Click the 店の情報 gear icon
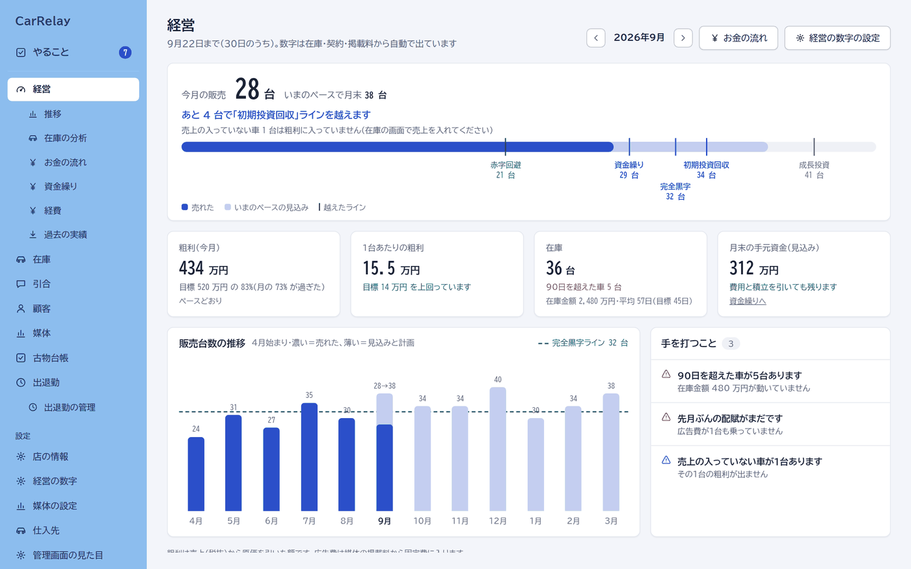The width and height of the screenshot is (911, 569). (21, 457)
